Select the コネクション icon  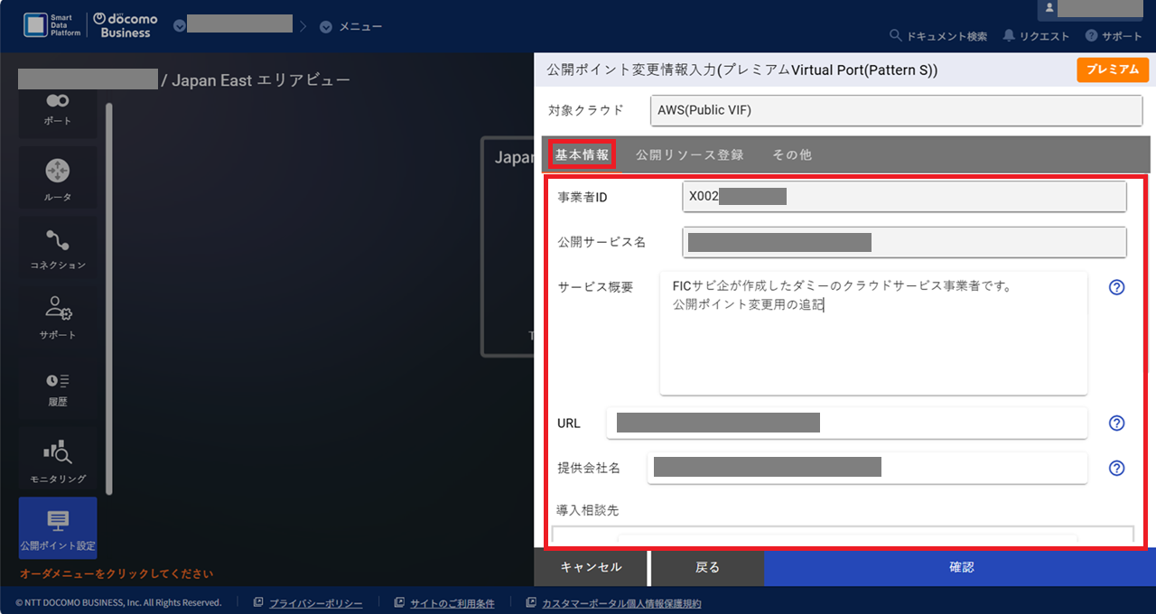57,247
